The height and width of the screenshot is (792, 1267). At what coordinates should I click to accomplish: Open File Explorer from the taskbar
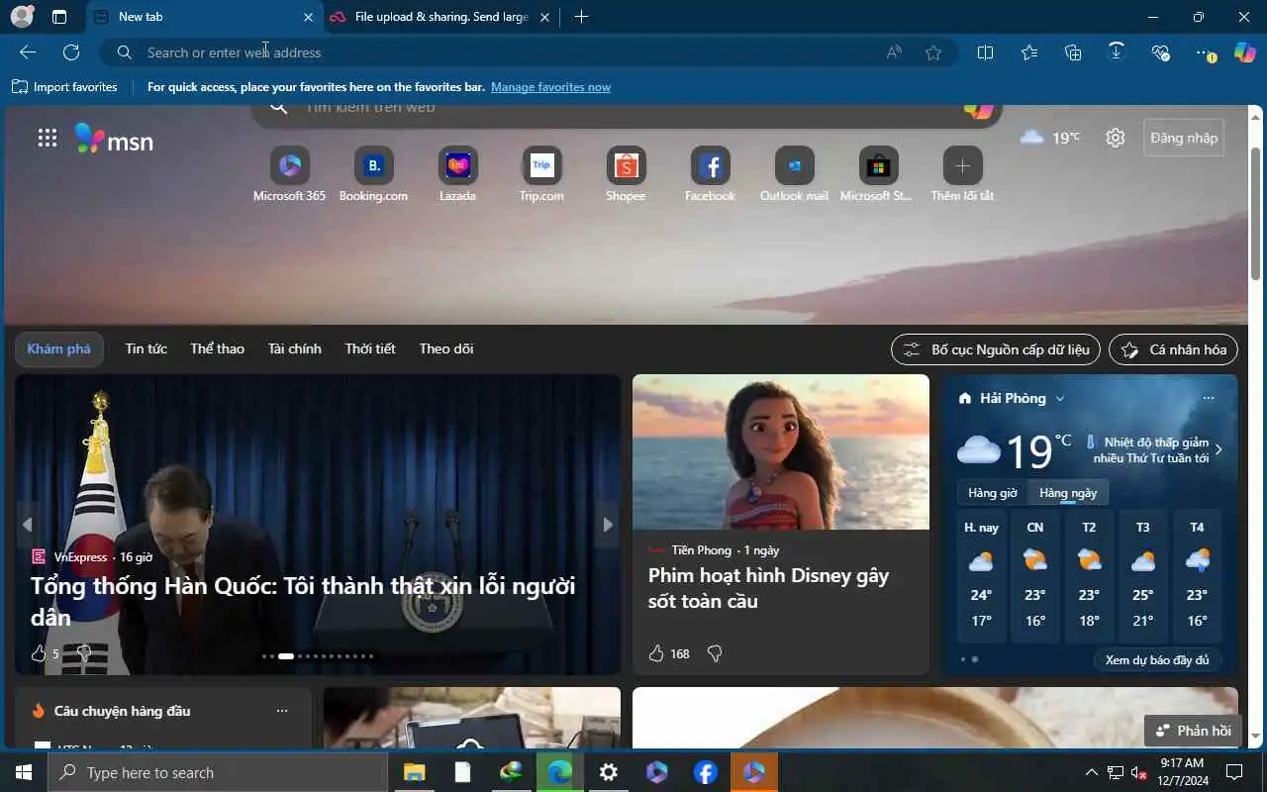(x=414, y=772)
